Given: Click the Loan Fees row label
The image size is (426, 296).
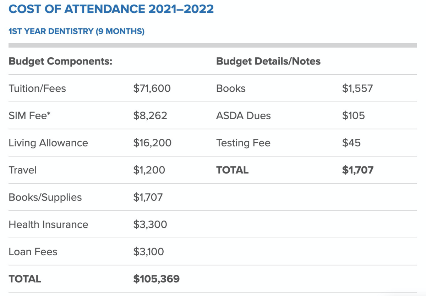Looking at the screenshot, I should 33,252.
